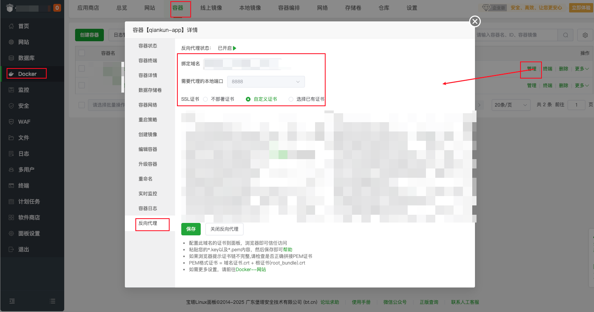Open table settings gear icon at top right
The image size is (594, 312).
tap(585, 35)
